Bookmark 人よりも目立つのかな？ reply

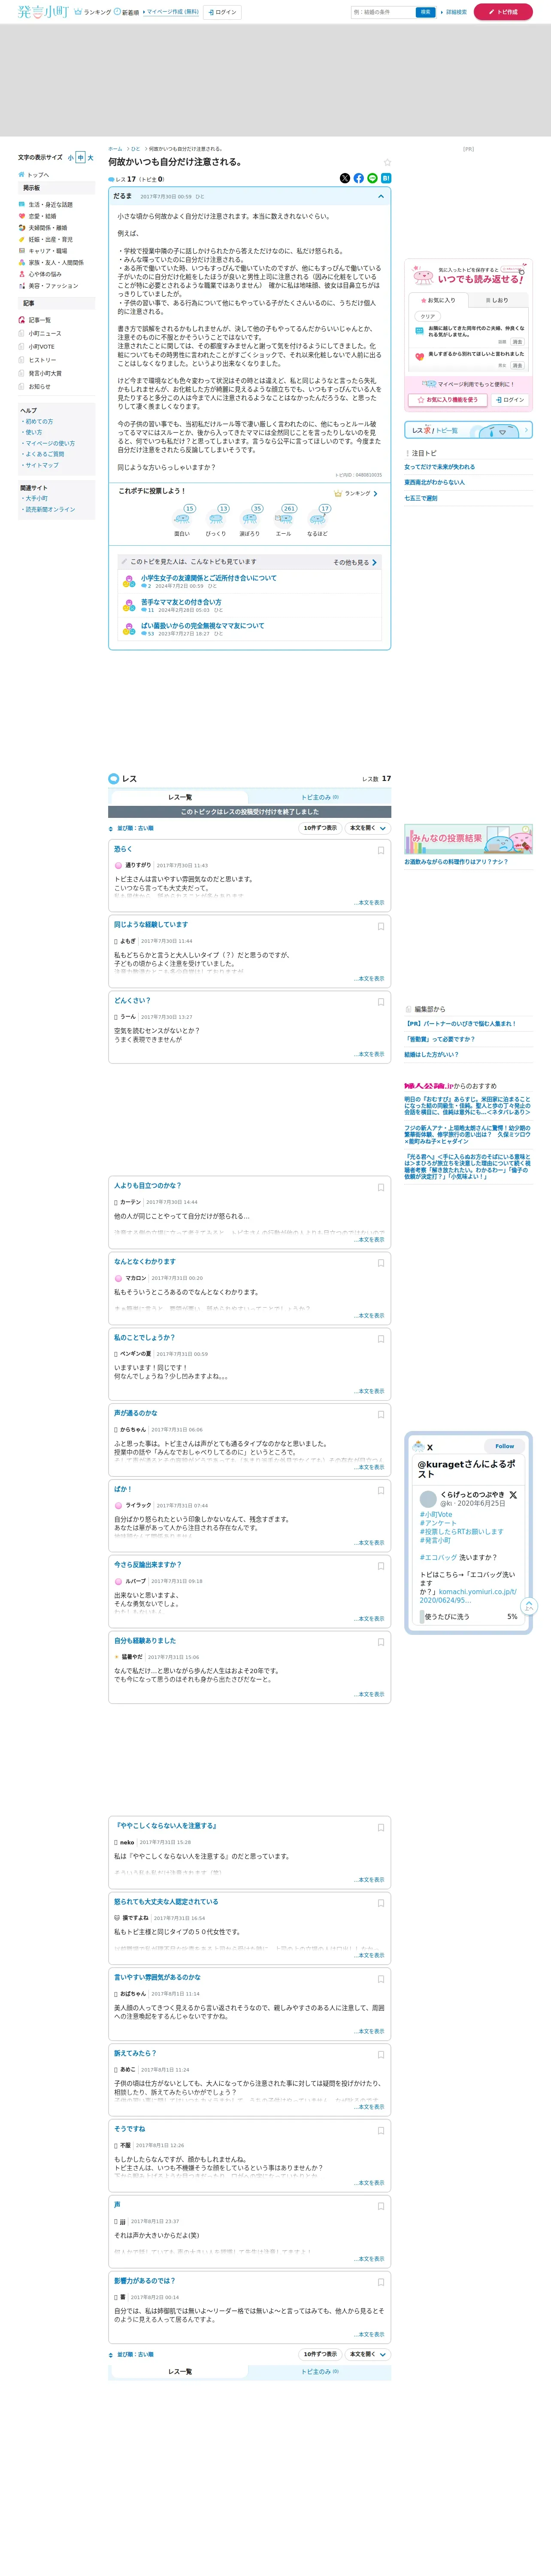pyautogui.click(x=380, y=1187)
